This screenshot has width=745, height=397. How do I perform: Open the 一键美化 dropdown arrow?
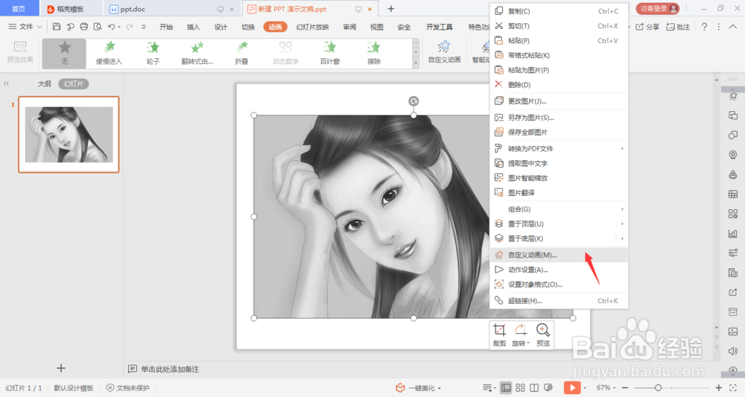pos(439,388)
